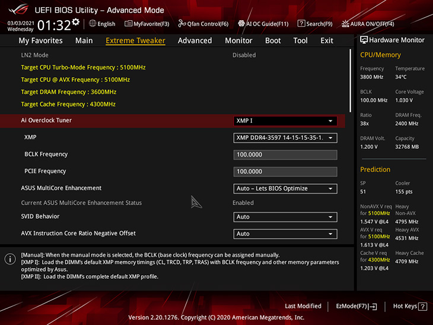
Task: Click the date and weekday display
Action: click(x=20, y=26)
